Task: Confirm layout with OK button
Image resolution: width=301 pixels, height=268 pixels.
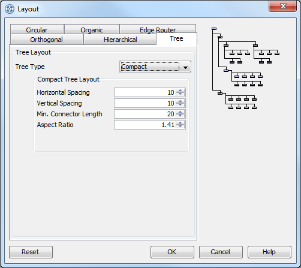Action: pos(172,252)
